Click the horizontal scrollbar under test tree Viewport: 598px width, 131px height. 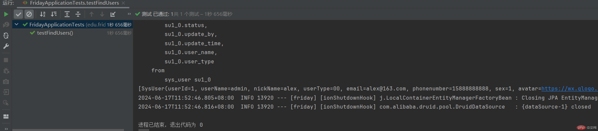[x=68, y=130]
